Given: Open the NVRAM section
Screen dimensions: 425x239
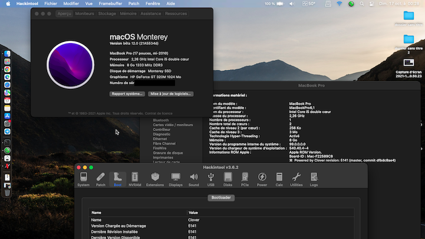Looking at the screenshot, I should 135,179.
